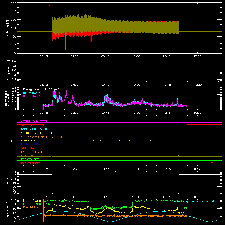Click the 10:00 tick under Roll period plot
225x225 pixels.
[136, 85]
